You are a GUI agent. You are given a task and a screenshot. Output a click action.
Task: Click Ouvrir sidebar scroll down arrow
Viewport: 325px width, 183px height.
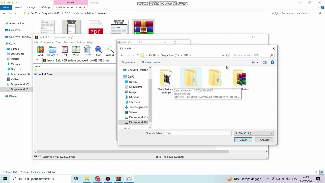(150, 127)
